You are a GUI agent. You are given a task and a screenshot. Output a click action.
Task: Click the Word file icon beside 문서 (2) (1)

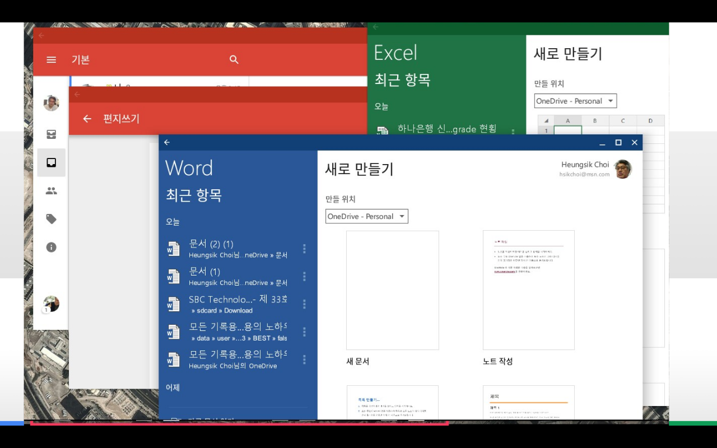[x=174, y=249]
